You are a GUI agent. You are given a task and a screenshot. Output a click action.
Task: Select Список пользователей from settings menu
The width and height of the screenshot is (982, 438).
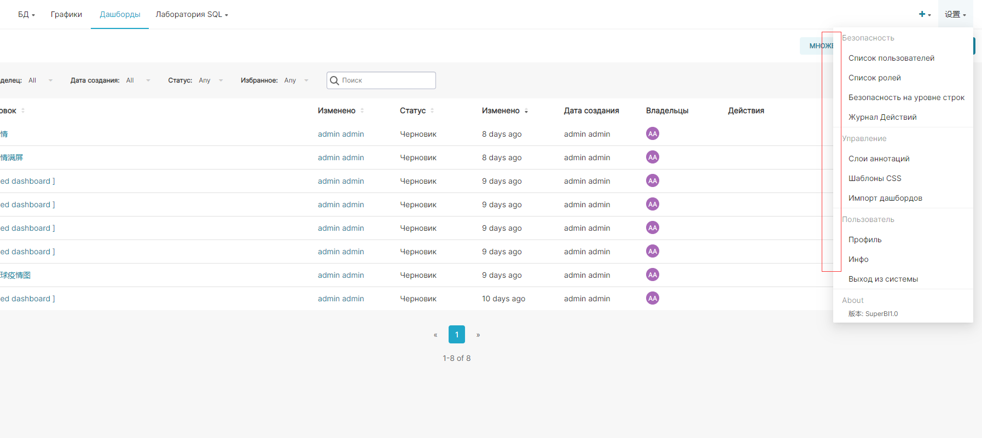891,58
